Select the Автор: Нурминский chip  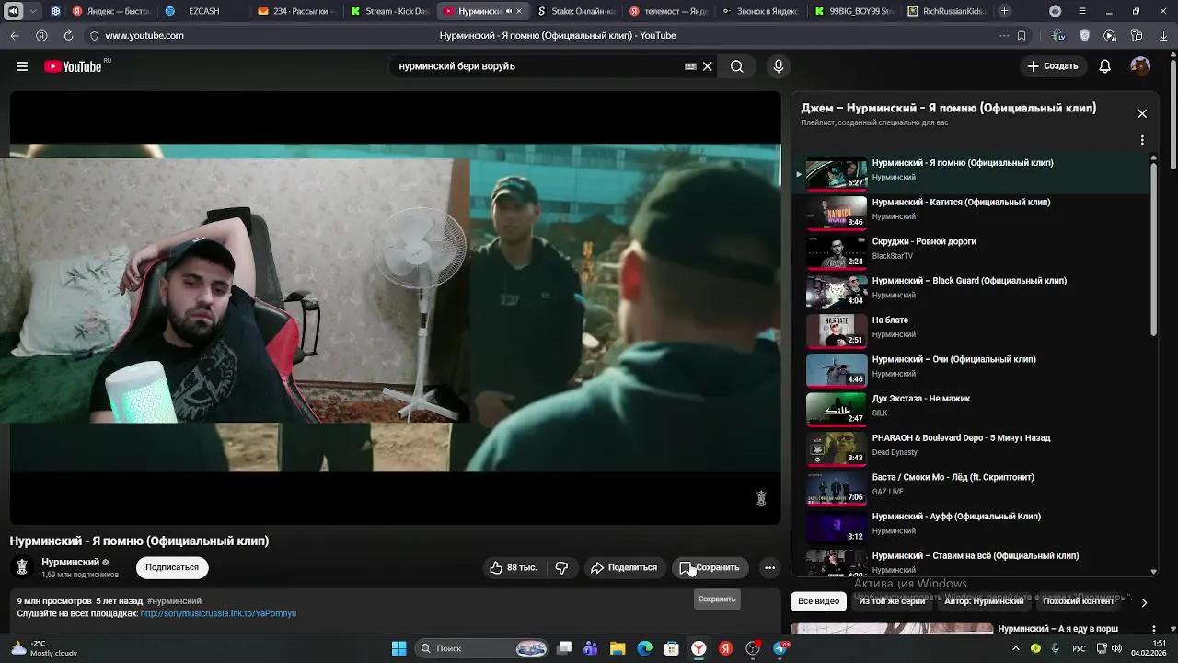(984, 601)
